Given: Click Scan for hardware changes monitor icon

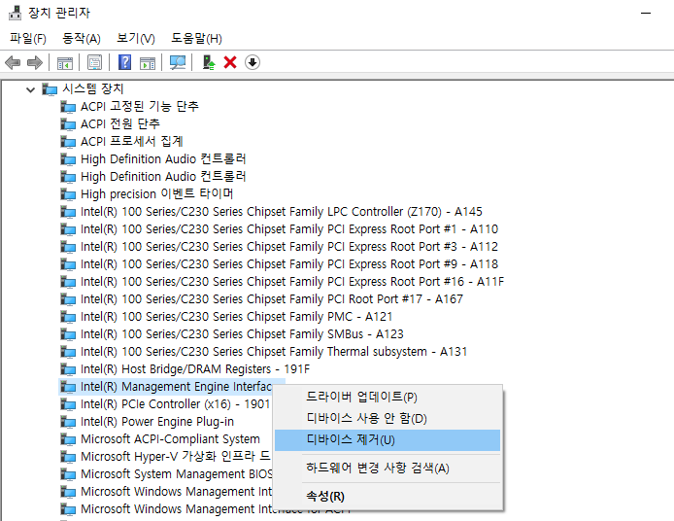Looking at the screenshot, I should coord(178,62).
